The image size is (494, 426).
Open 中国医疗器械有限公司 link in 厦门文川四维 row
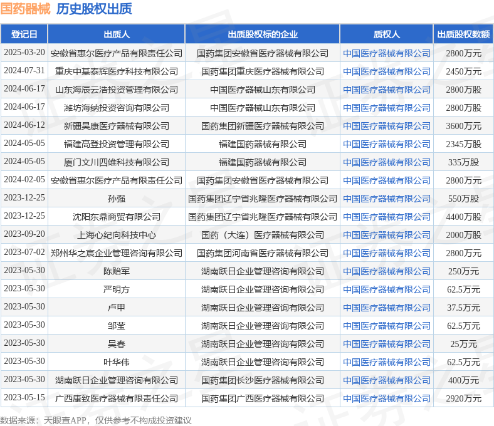pyautogui.click(x=387, y=162)
